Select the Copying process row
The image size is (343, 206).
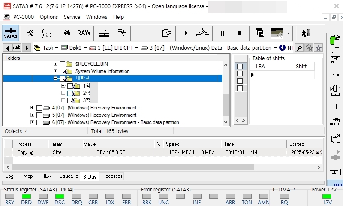(x=163, y=152)
